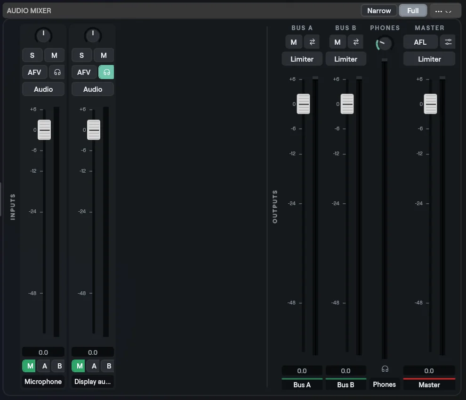Click the Bus B fader handle

coord(347,104)
